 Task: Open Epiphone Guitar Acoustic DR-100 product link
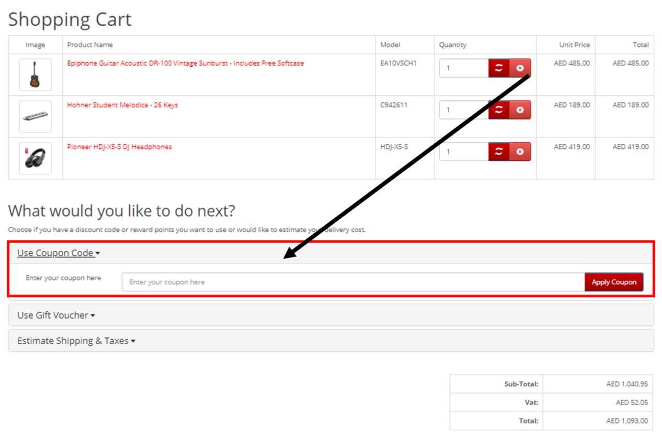tap(186, 63)
